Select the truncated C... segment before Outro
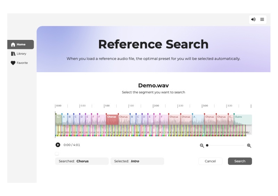 pyautogui.click(x=231, y=120)
